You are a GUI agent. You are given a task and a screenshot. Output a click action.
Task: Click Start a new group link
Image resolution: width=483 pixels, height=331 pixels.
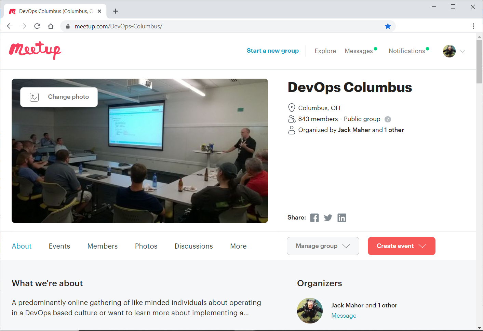tap(272, 51)
